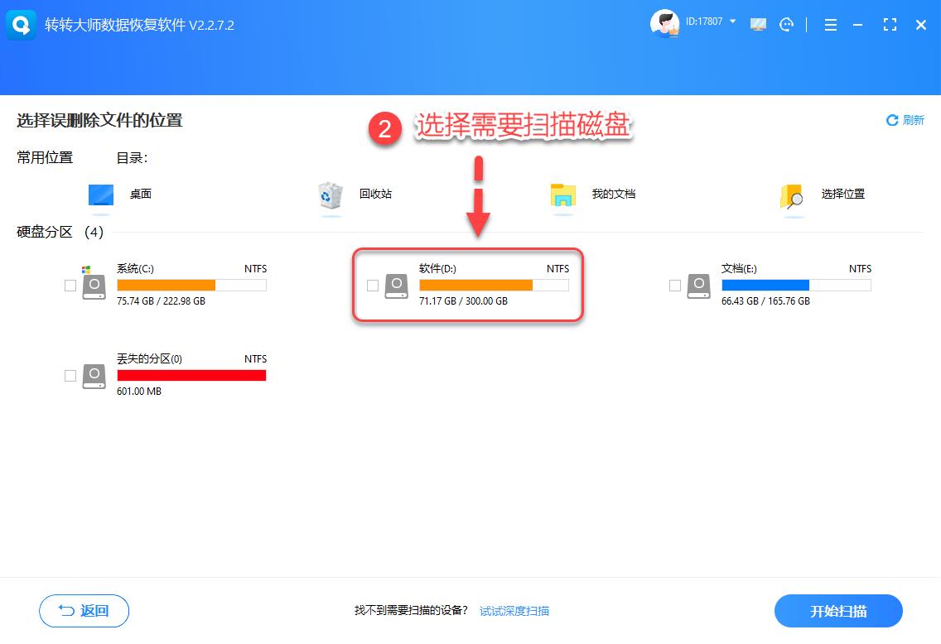941x644 pixels.
Task: Click NTFS label of 系统(C:) drive
Action: coord(255,269)
